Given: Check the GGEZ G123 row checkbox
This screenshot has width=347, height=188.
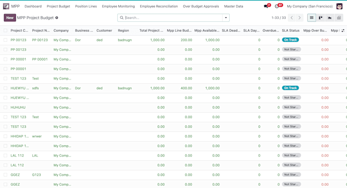Looking at the screenshot, I should [x=5, y=175].
